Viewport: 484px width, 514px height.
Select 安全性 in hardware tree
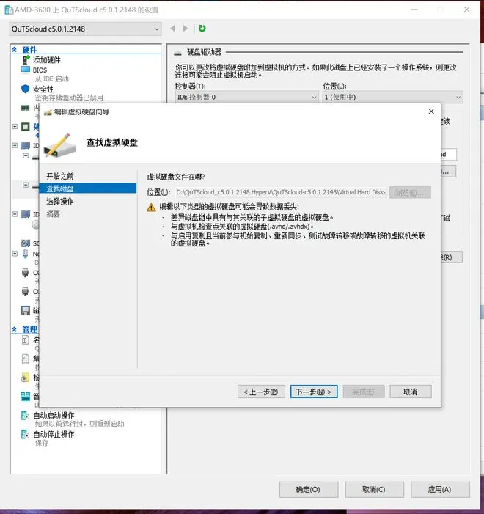click(x=43, y=89)
